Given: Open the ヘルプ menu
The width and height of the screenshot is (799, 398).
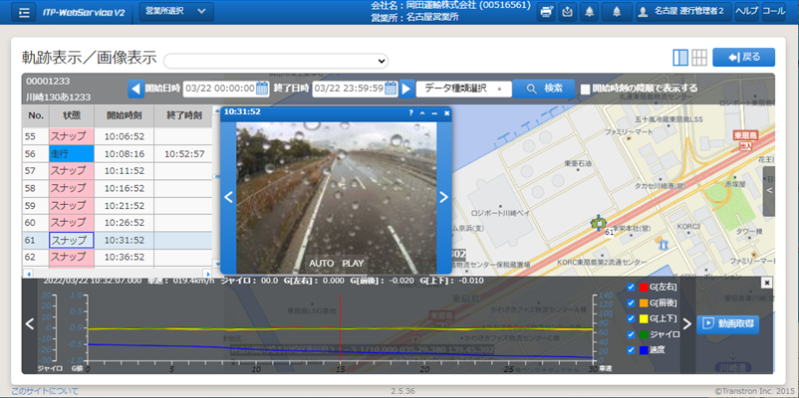Looking at the screenshot, I should (x=745, y=11).
